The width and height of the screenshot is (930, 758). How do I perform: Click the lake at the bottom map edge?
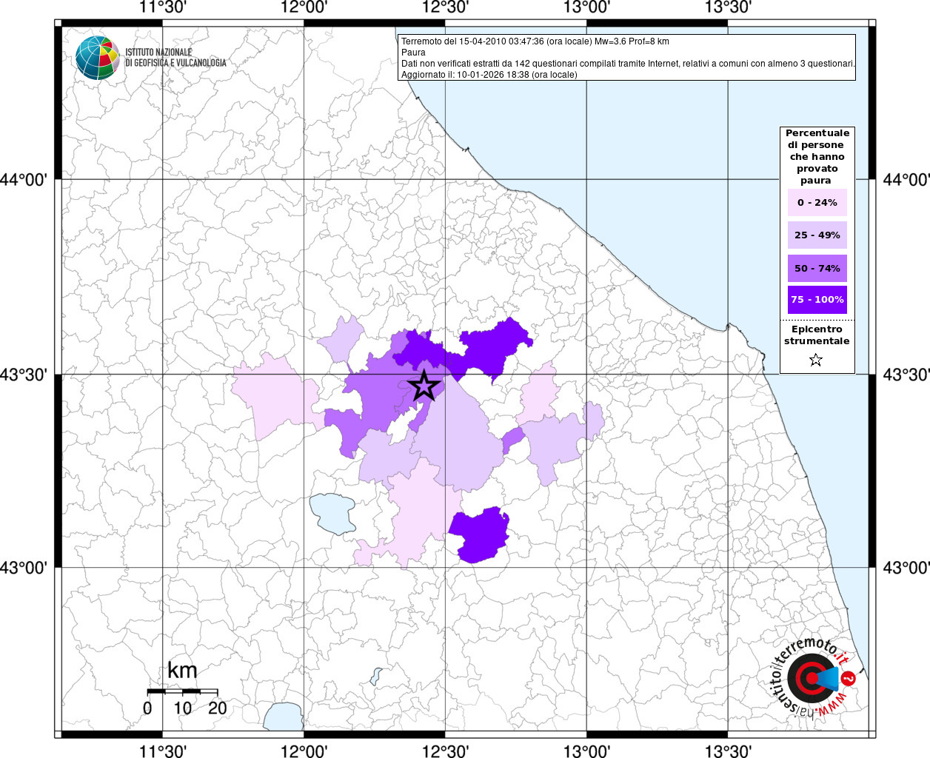pyautogui.click(x=282, y=717)
